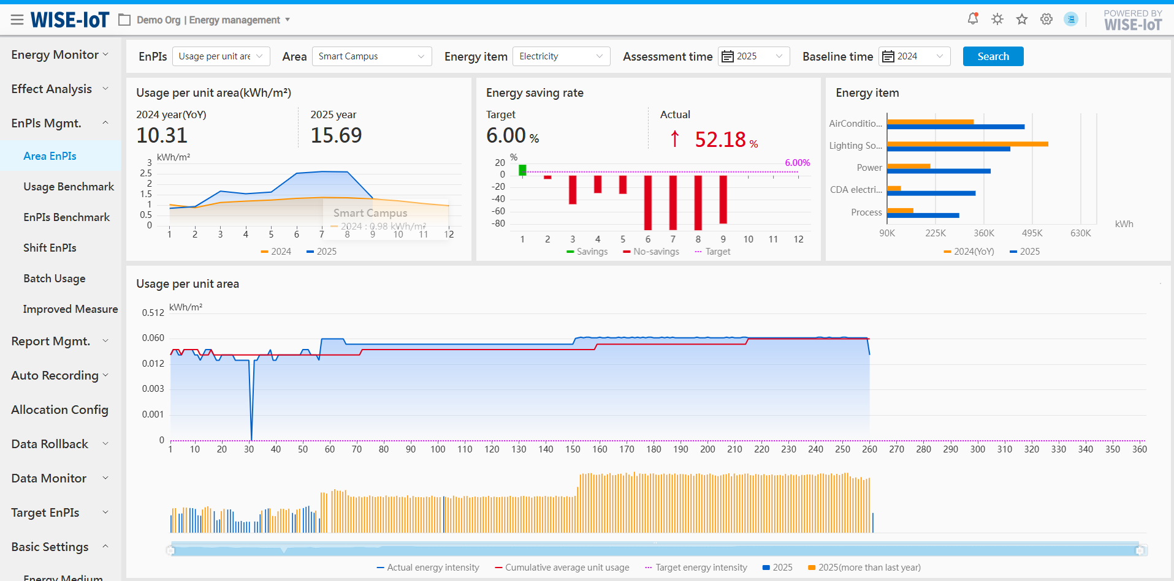Toggle Cumulative average unit usage legend

[x=562, y=568]
